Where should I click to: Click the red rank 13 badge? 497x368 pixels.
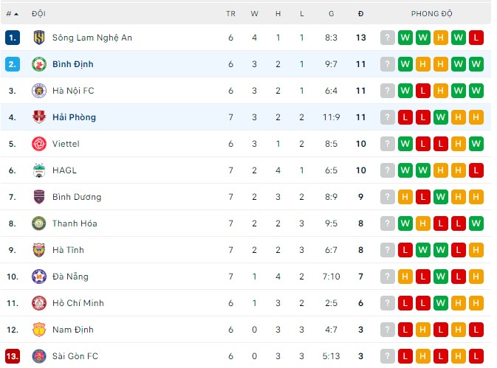[12, 356]
